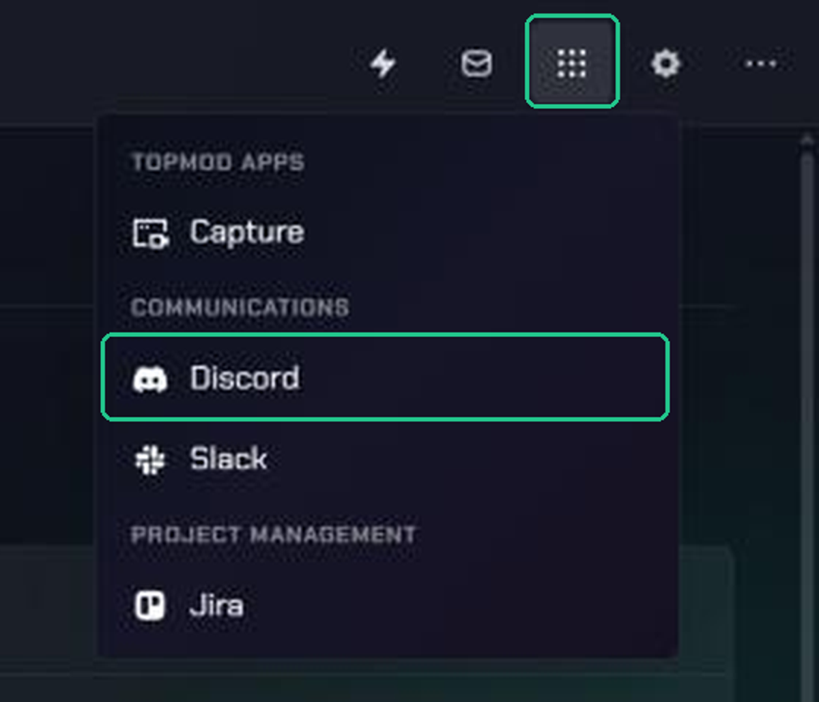819x702 pixels.
Task: Toggle the apps grid icon
Action: point(572,61)
